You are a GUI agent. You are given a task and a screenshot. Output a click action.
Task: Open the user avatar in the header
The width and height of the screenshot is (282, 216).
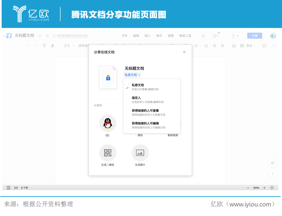(x=273, y=36)
